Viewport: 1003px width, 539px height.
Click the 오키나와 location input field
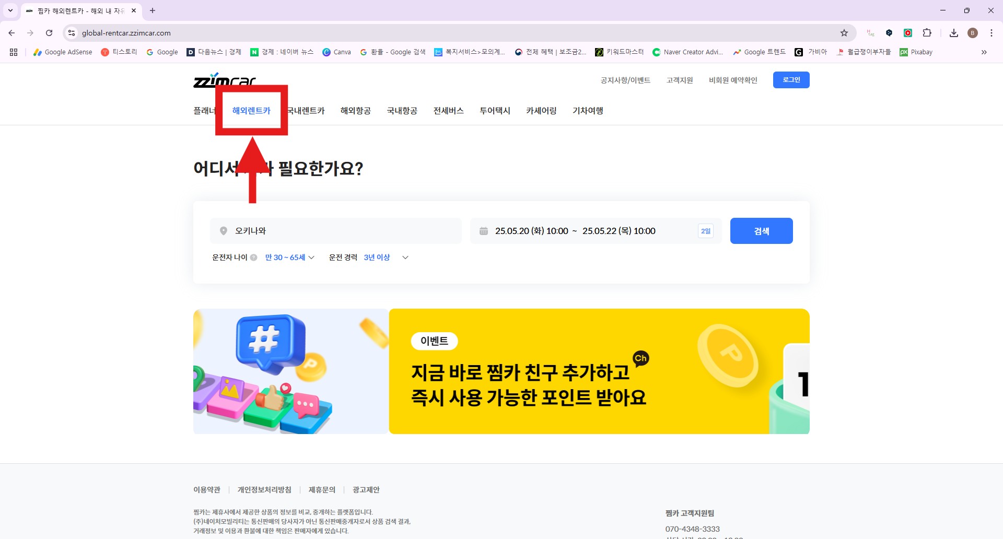[x=336, y=230]
